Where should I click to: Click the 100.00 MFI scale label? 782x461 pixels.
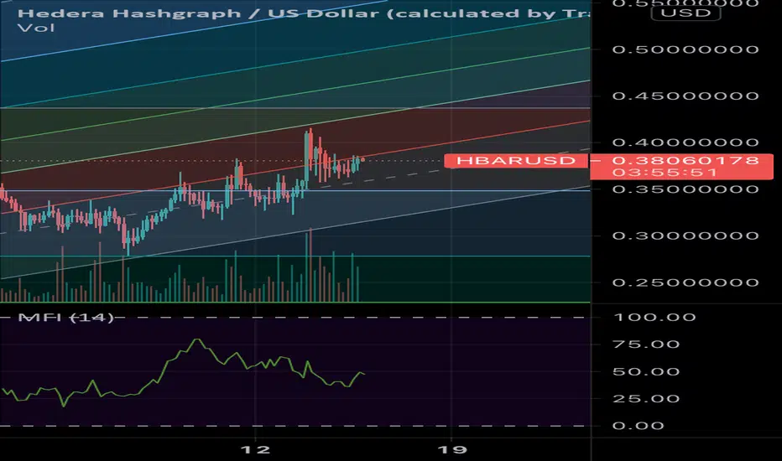[654, 318]
